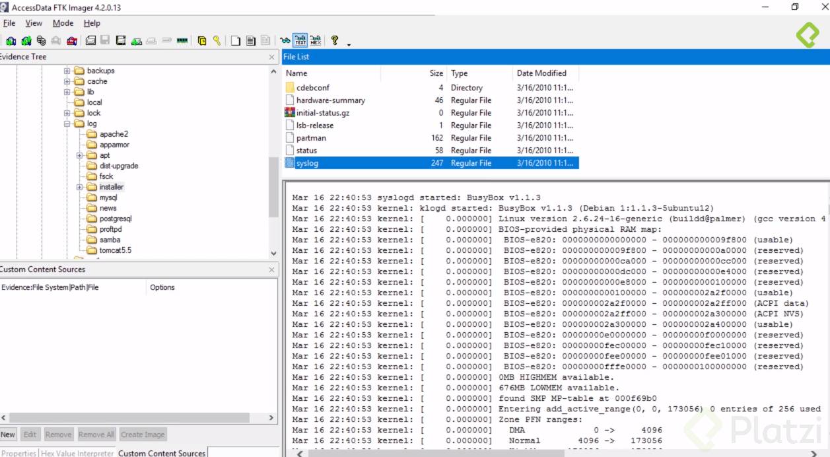
Task: Switch to the Hex Value Interpreter tab
Action: [78, 453]
